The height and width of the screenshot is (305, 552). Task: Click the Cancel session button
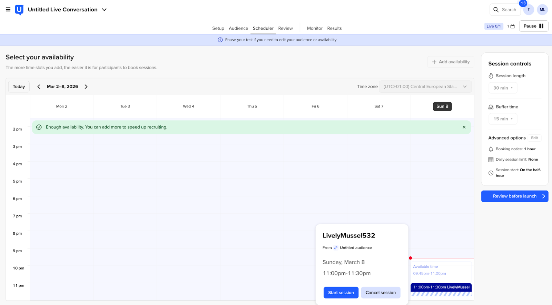[381, 293]
